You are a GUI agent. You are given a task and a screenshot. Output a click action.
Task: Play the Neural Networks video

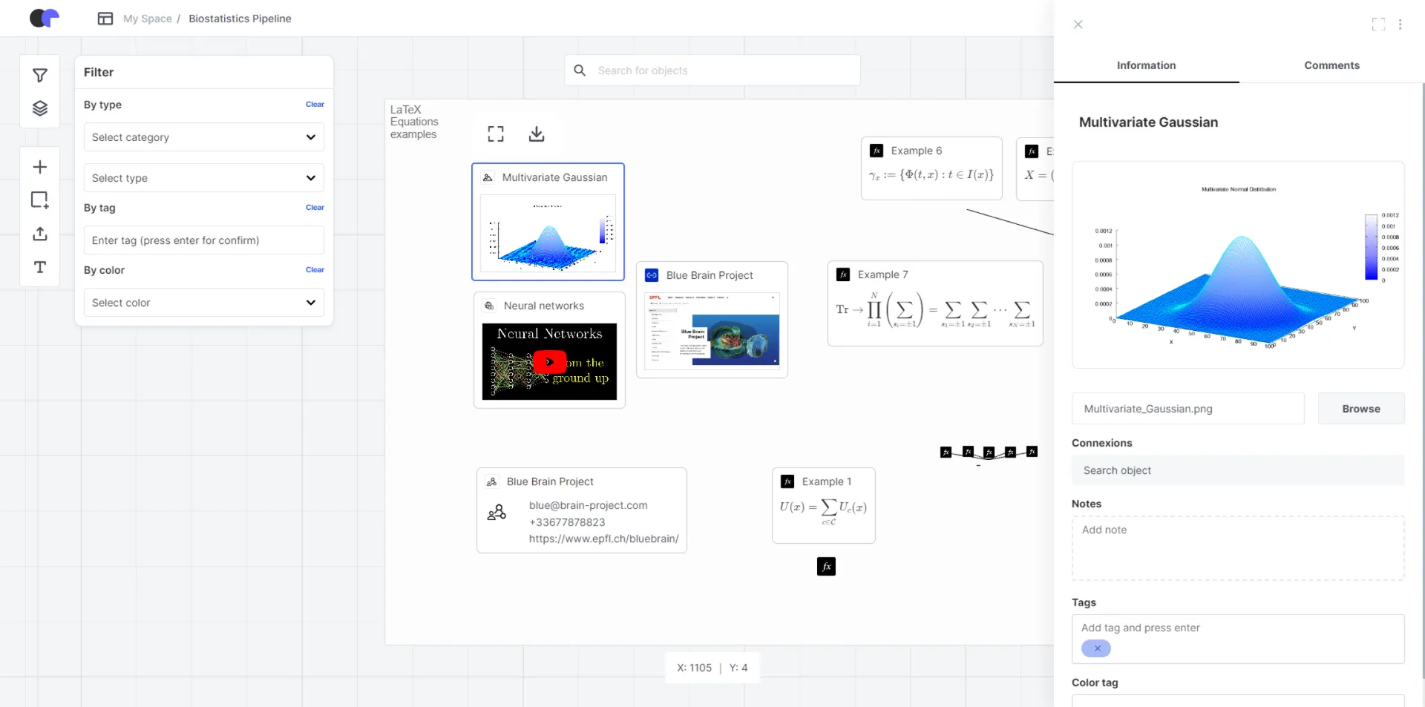(x=549, y=362)
